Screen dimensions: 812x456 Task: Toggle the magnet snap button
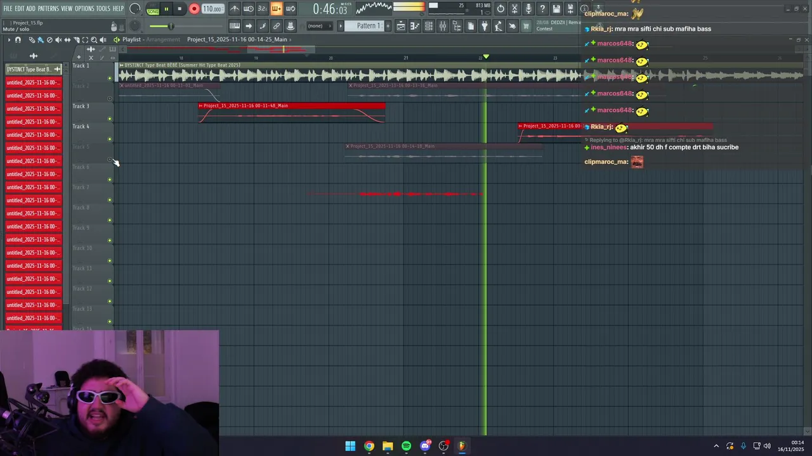18,40
